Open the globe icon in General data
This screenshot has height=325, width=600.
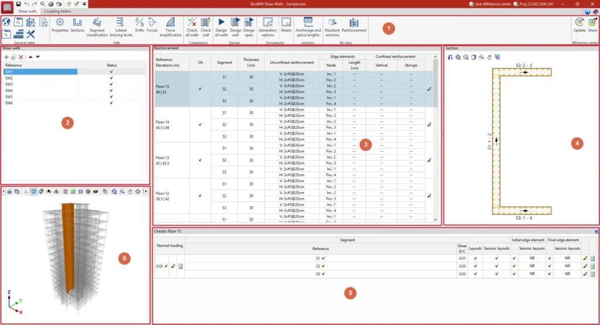[6, 22]
